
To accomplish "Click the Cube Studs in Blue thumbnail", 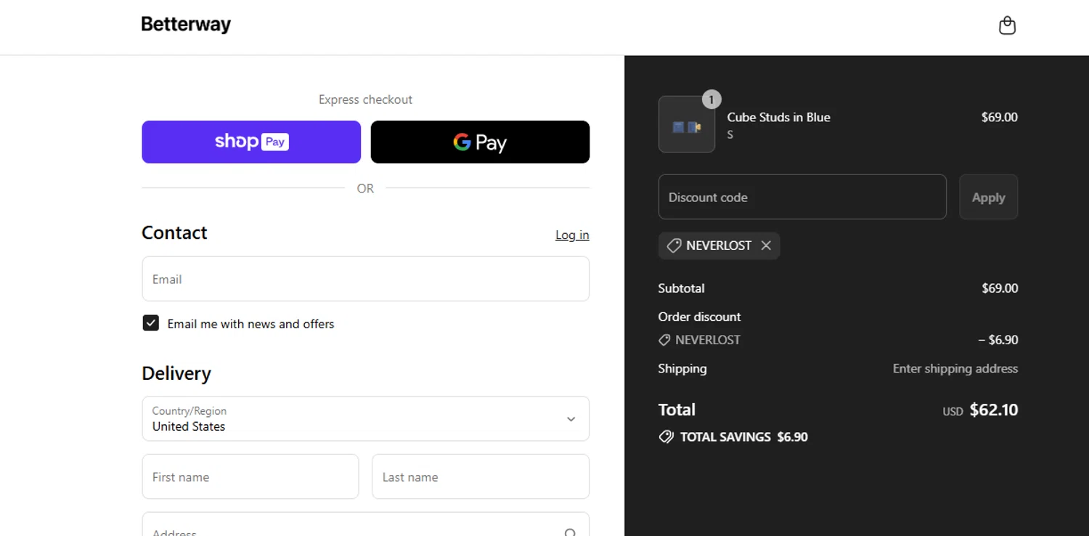I will (687, 124).
